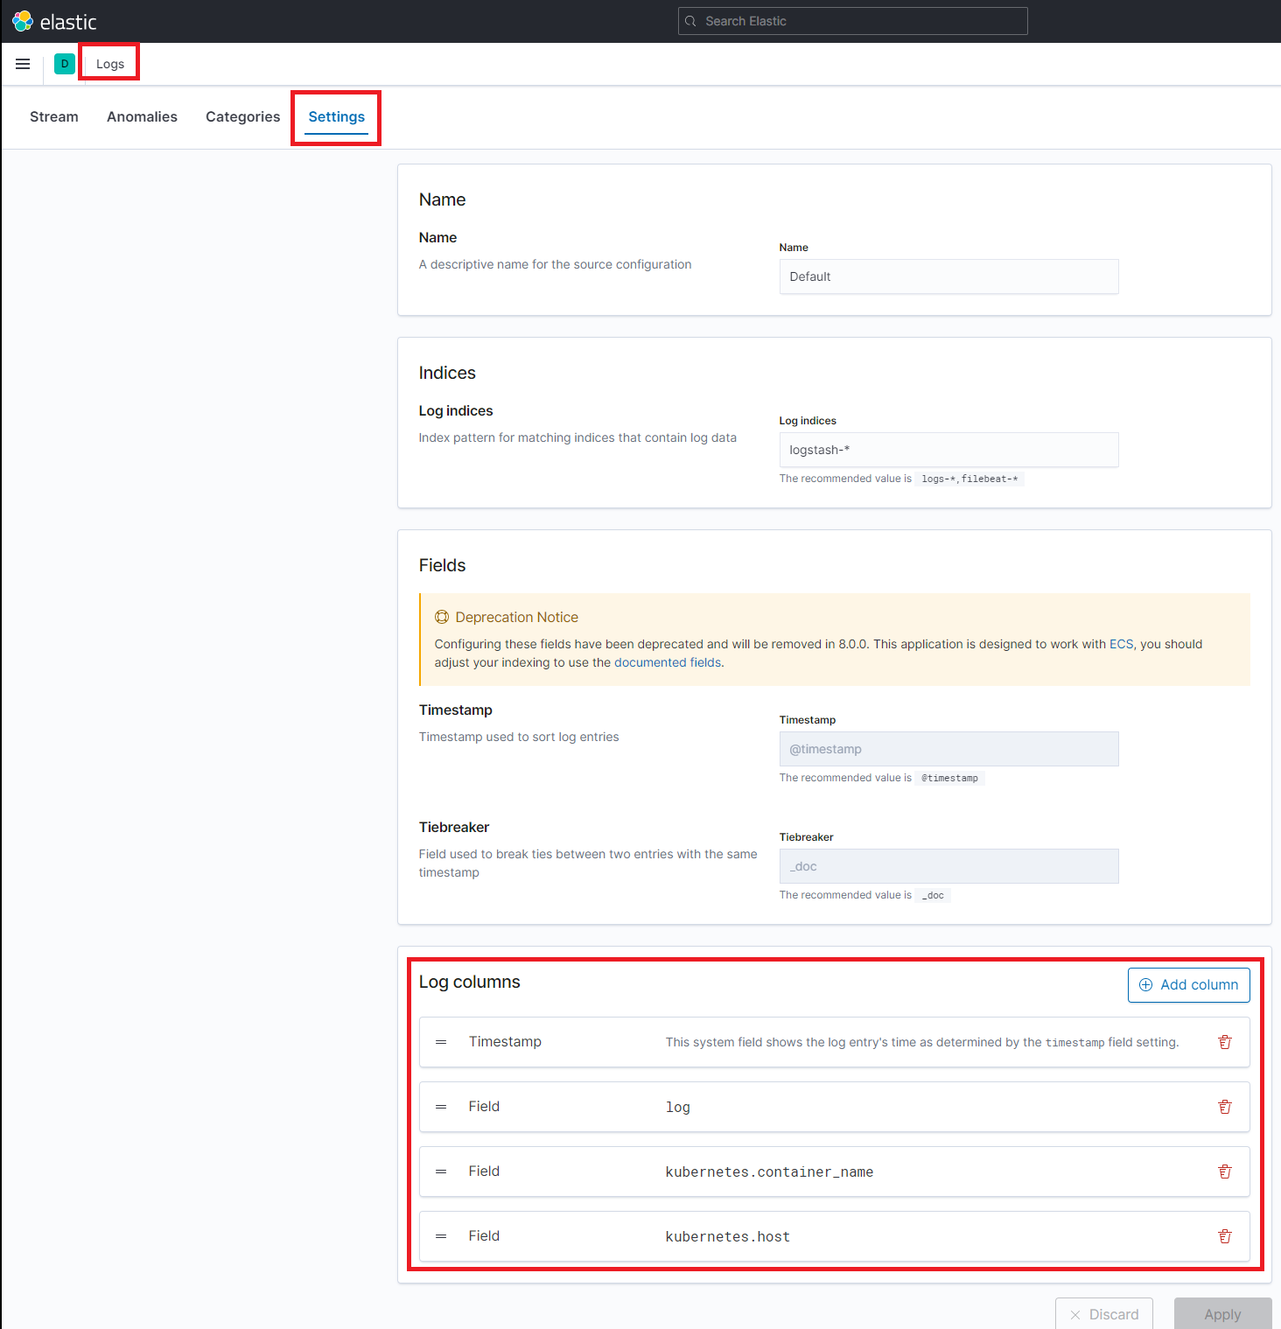The height and width of the screenshot is (1329, 1281).
Task: Click the @timestamp recommended value badge
Action: click(949, 778)
